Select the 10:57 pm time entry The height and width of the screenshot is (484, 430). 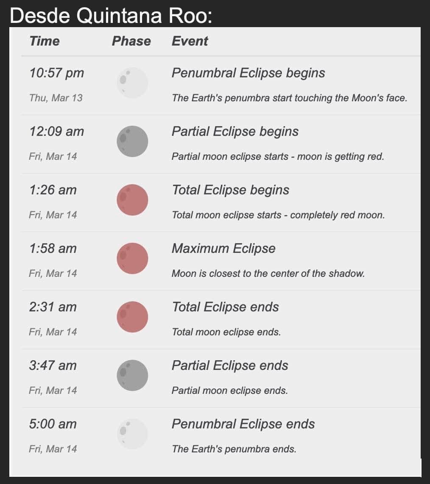tap(56, 73)
